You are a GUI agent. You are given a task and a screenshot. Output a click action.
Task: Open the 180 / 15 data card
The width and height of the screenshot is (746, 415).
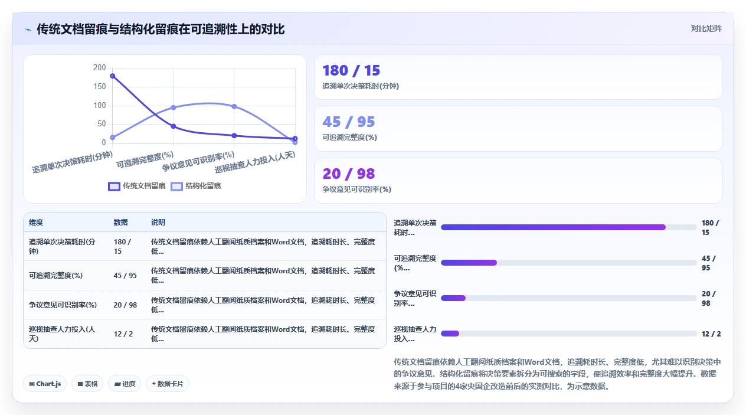518,77
